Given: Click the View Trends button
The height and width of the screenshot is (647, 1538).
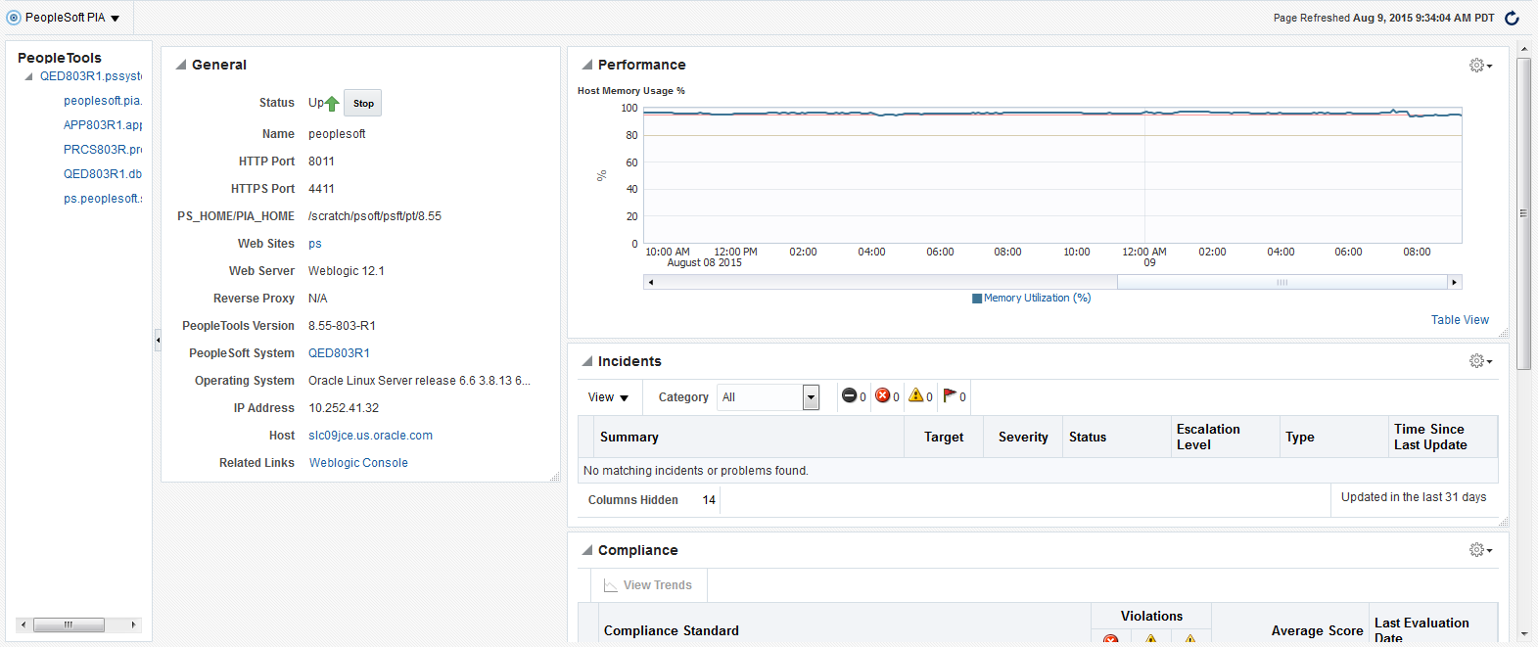Looking at the screenshot, I should [x=648, y=585].
